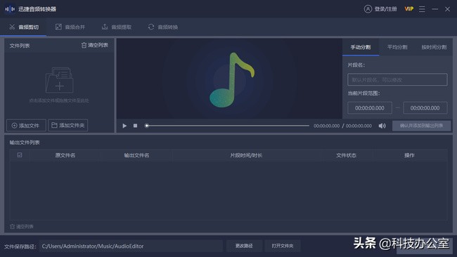This screenshot has width=457, height=257.
Task: Open 登录/注册 account login
Action: pyautogui.click(x=385, y=9)
